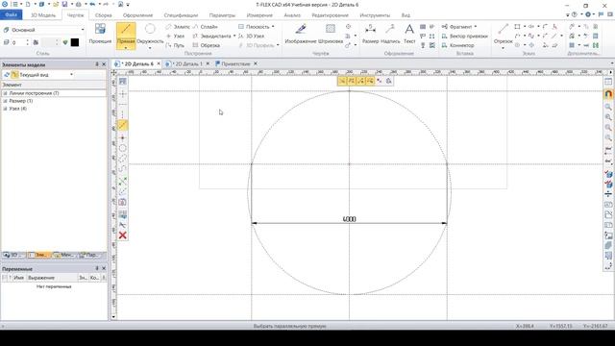The width and height of the screenshot is (615, 346).
Task: Click the first yellow snap icon above the drawing
Action: pyautogui.click(x=342, y=81)
